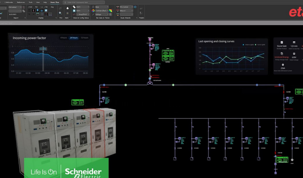Click the Schneider Electric logo banner
Image resolution: width=303 pixels, height=178 pixels.
(x=66, y=168)
